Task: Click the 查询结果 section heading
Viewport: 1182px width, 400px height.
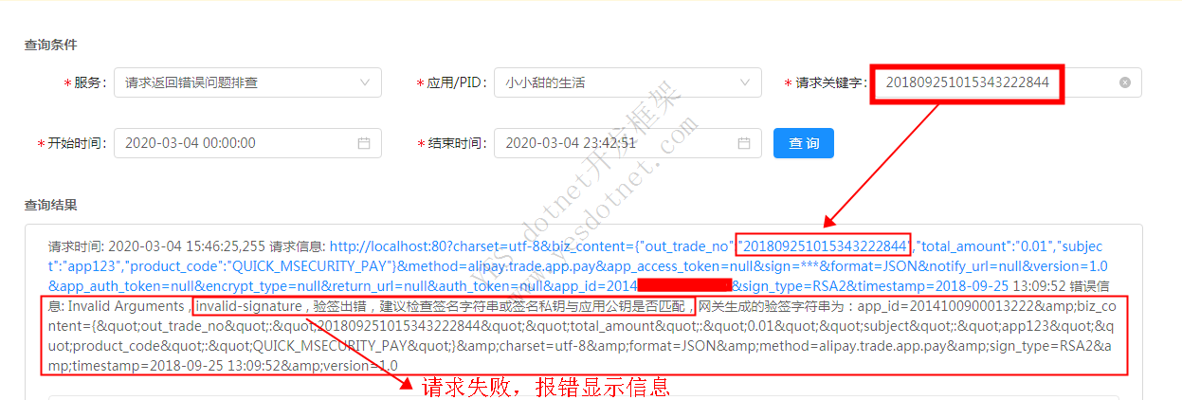Action: [x=51, y=205]
